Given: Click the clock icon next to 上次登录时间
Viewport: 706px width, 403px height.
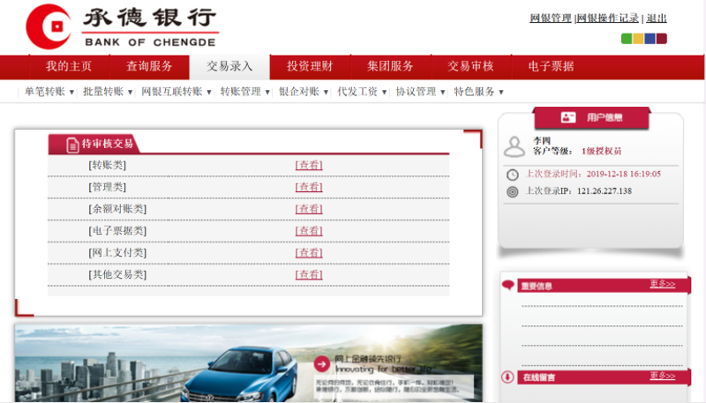Looking at the screenshot, I should [513, 175].
